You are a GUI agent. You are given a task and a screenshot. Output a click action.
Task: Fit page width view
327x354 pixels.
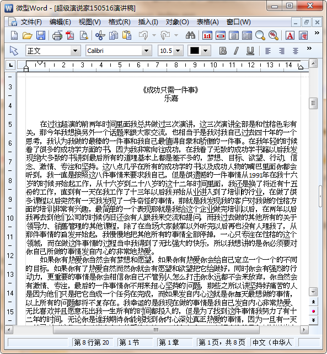point(221,35)
